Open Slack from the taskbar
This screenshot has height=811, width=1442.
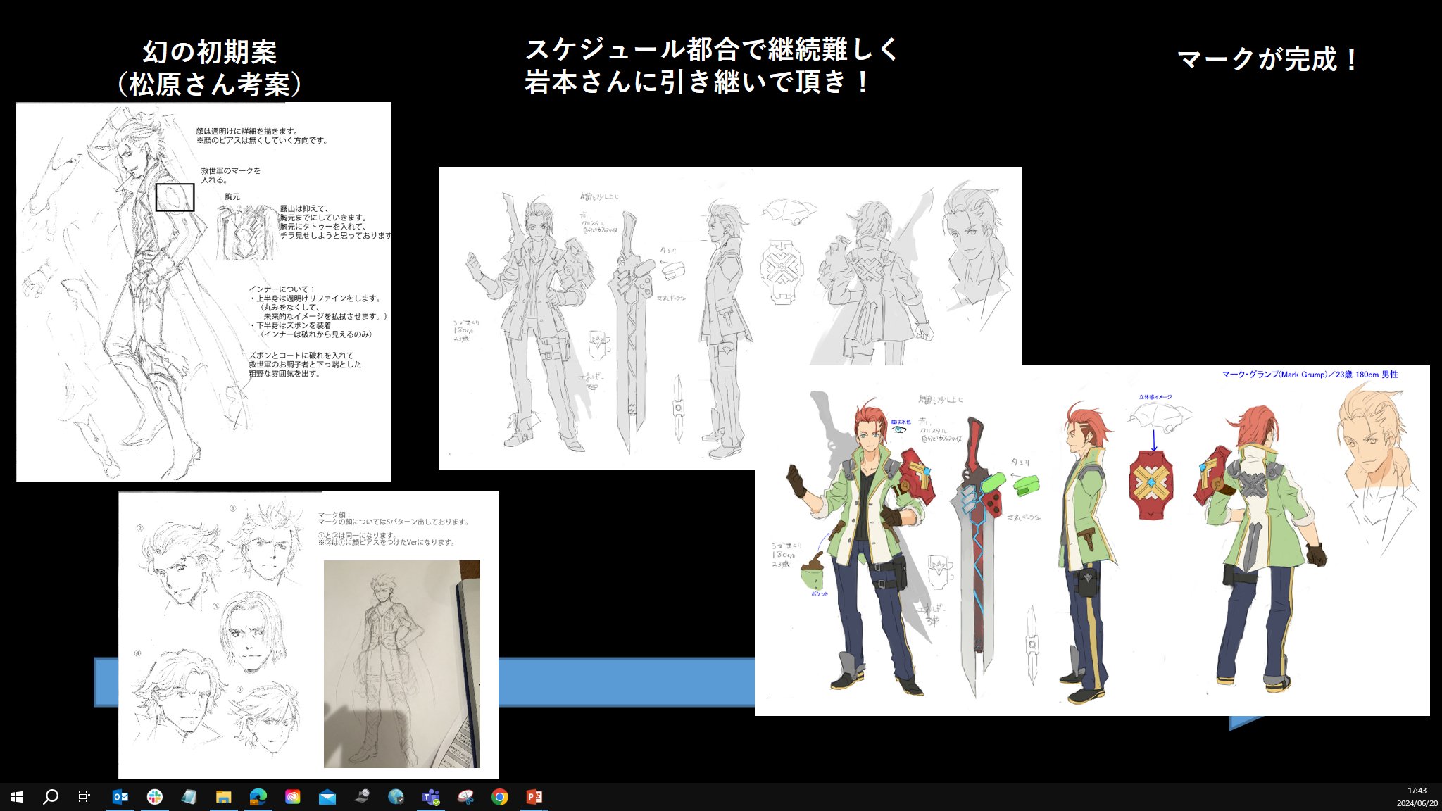[155, 797]
